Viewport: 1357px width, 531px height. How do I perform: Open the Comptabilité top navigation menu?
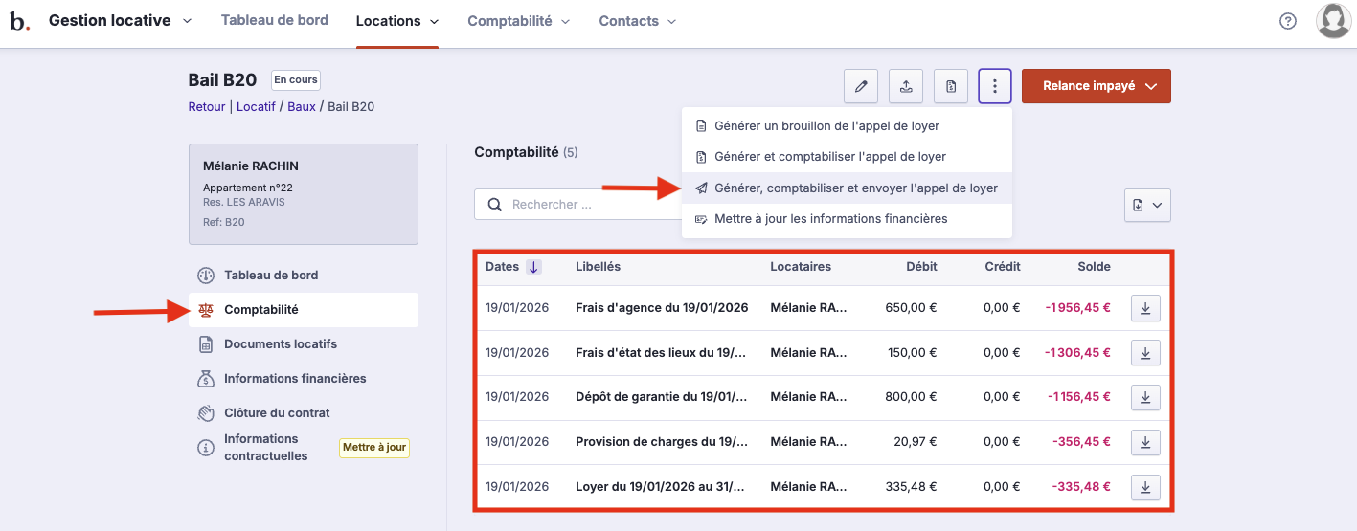click(518, 21)
